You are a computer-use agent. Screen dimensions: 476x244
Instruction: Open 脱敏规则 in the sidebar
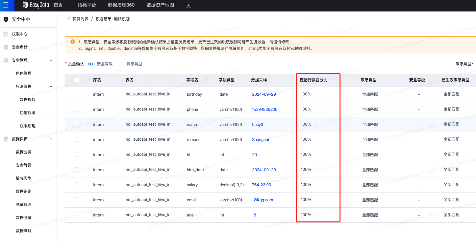[24, 205]
